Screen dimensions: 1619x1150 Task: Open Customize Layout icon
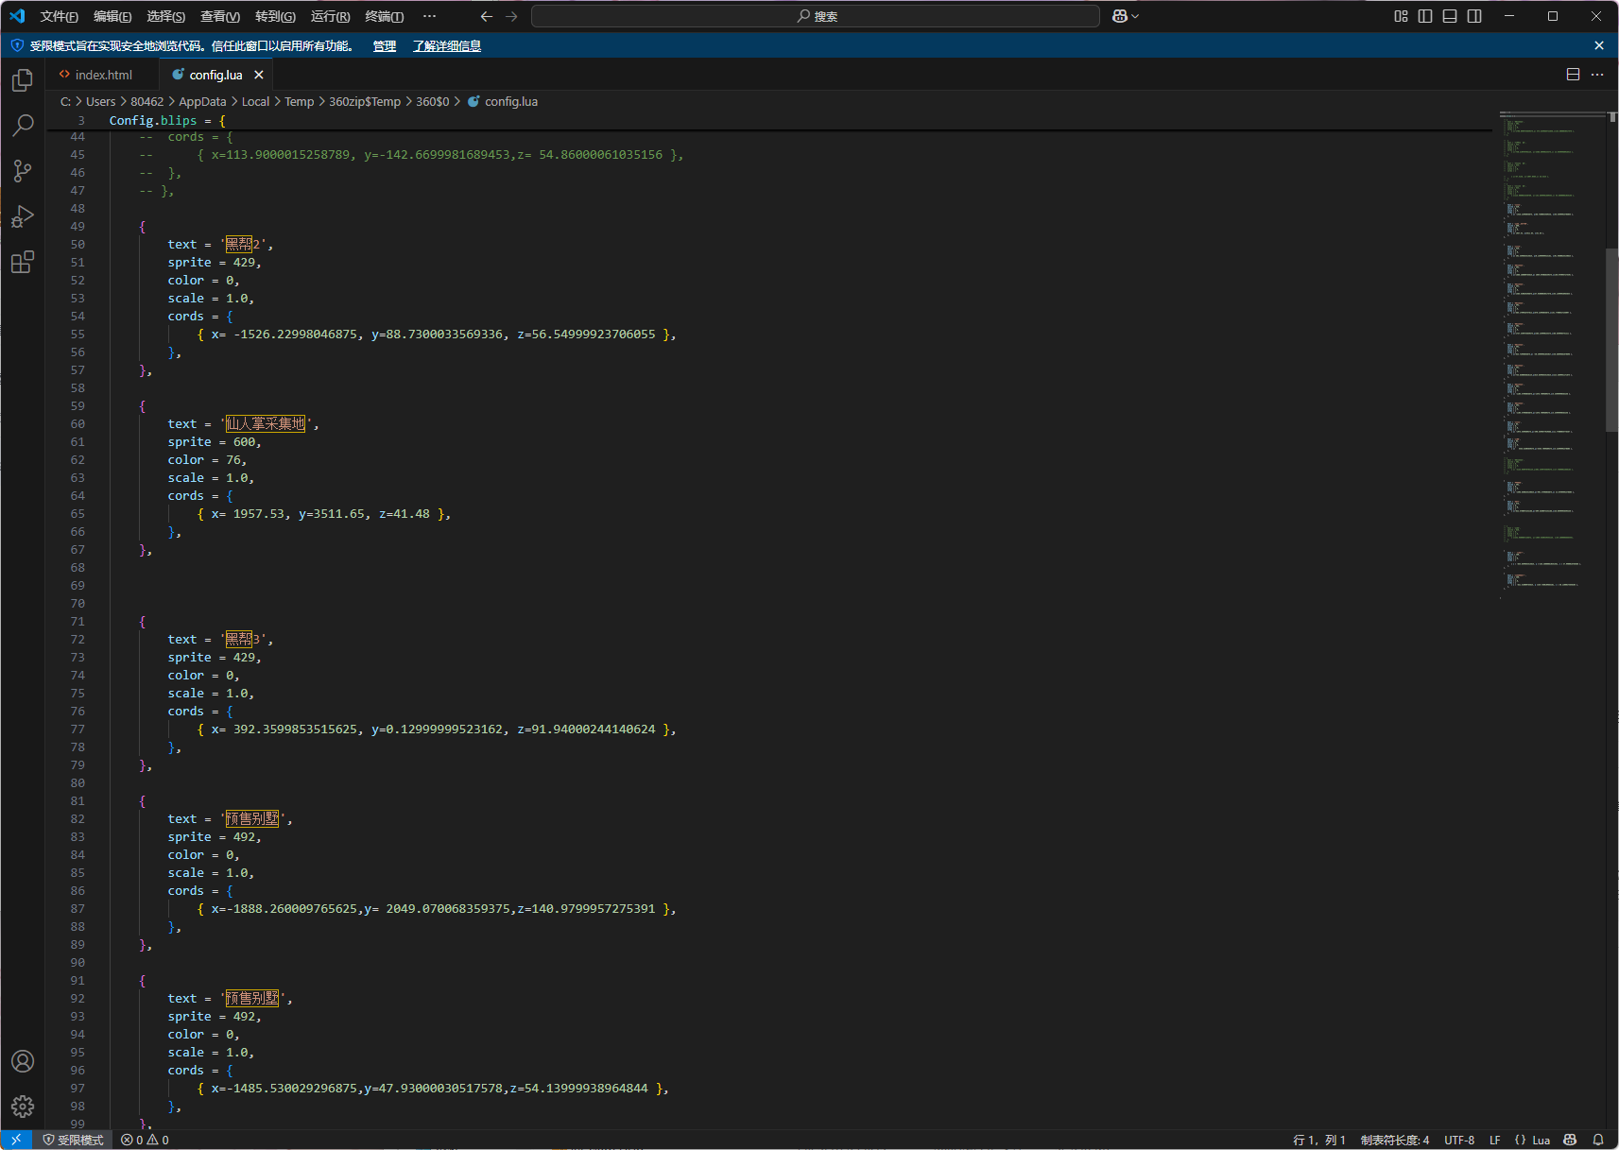tap(1401, 16)
